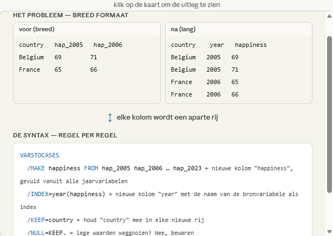The image size is (333, 236).
Task: Click the /MAKE keyword in the syntax
Action: tap(36, 168)
